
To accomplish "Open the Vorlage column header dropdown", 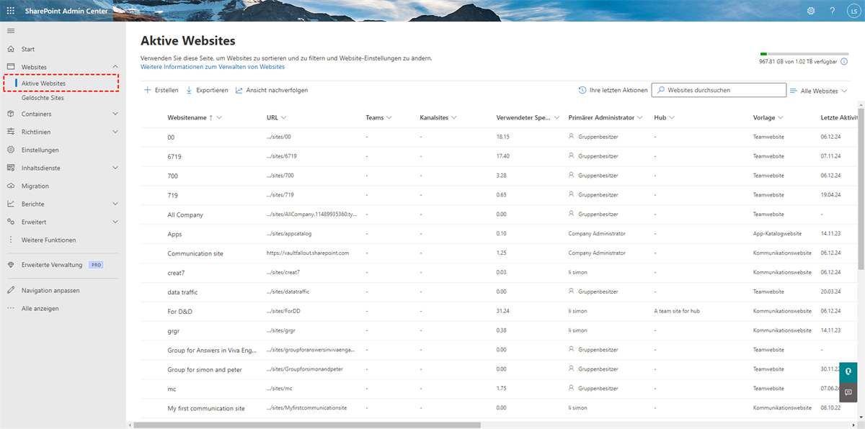I will [x=781, y=117].
